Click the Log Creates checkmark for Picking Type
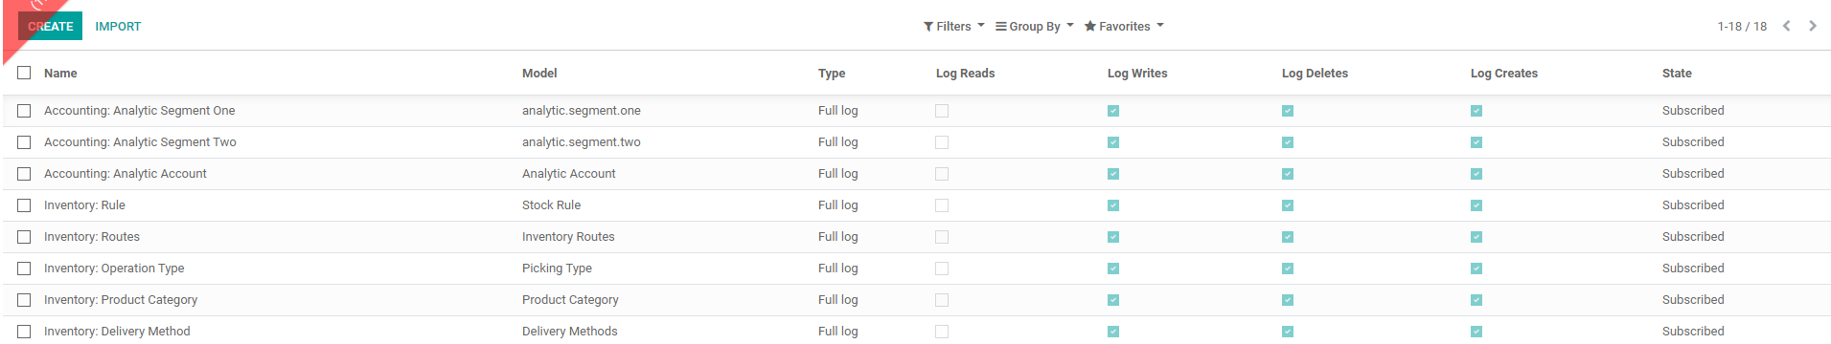 point(1476,269)
